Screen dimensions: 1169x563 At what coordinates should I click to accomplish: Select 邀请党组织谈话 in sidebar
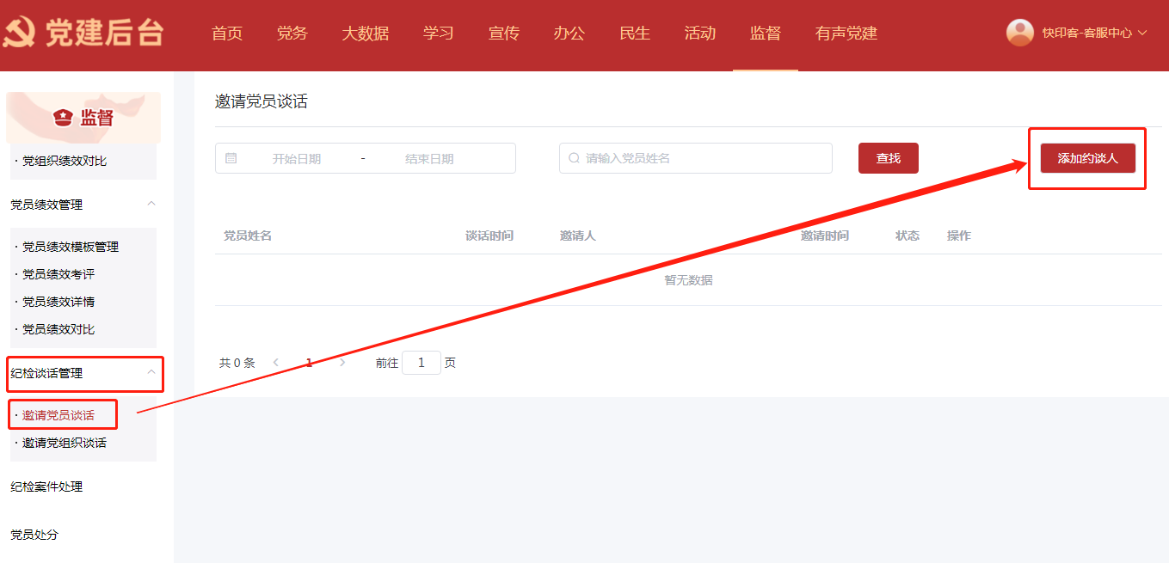tap(65, 443)
